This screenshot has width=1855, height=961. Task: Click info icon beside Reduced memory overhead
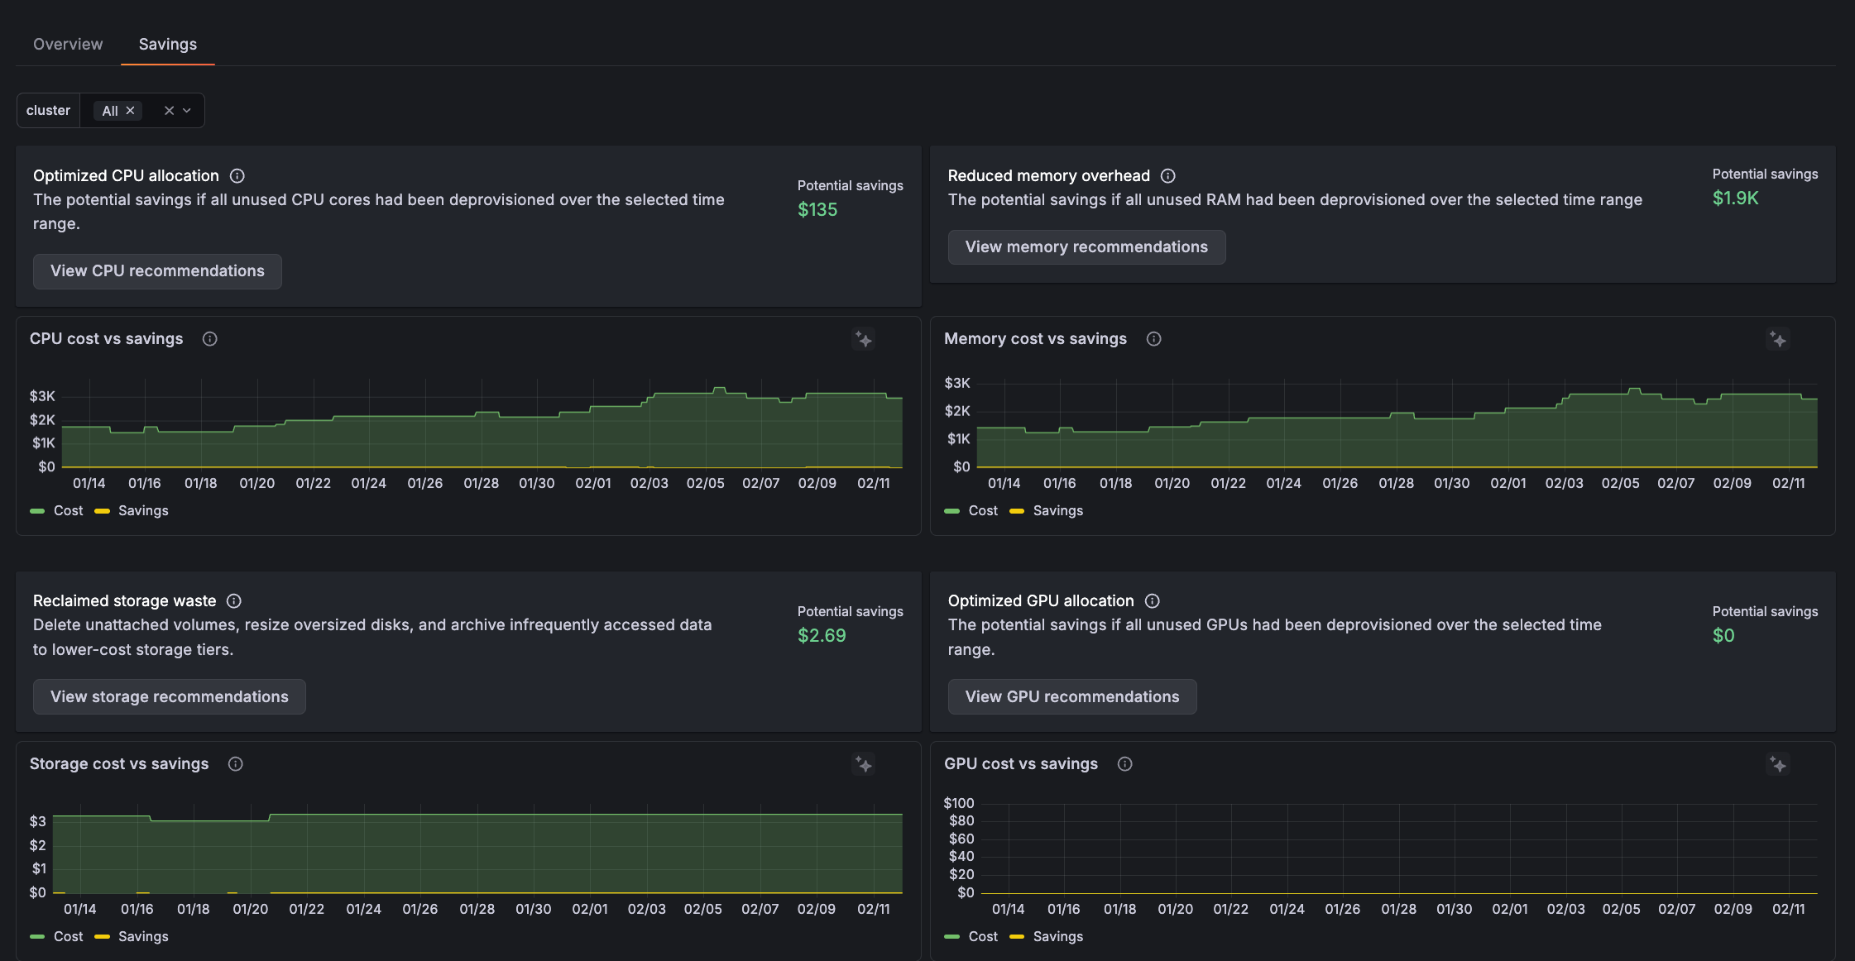point(1167,175)
